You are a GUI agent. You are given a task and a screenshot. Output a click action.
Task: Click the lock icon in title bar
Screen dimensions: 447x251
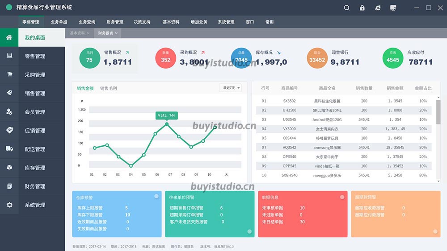tap(362, 8)
